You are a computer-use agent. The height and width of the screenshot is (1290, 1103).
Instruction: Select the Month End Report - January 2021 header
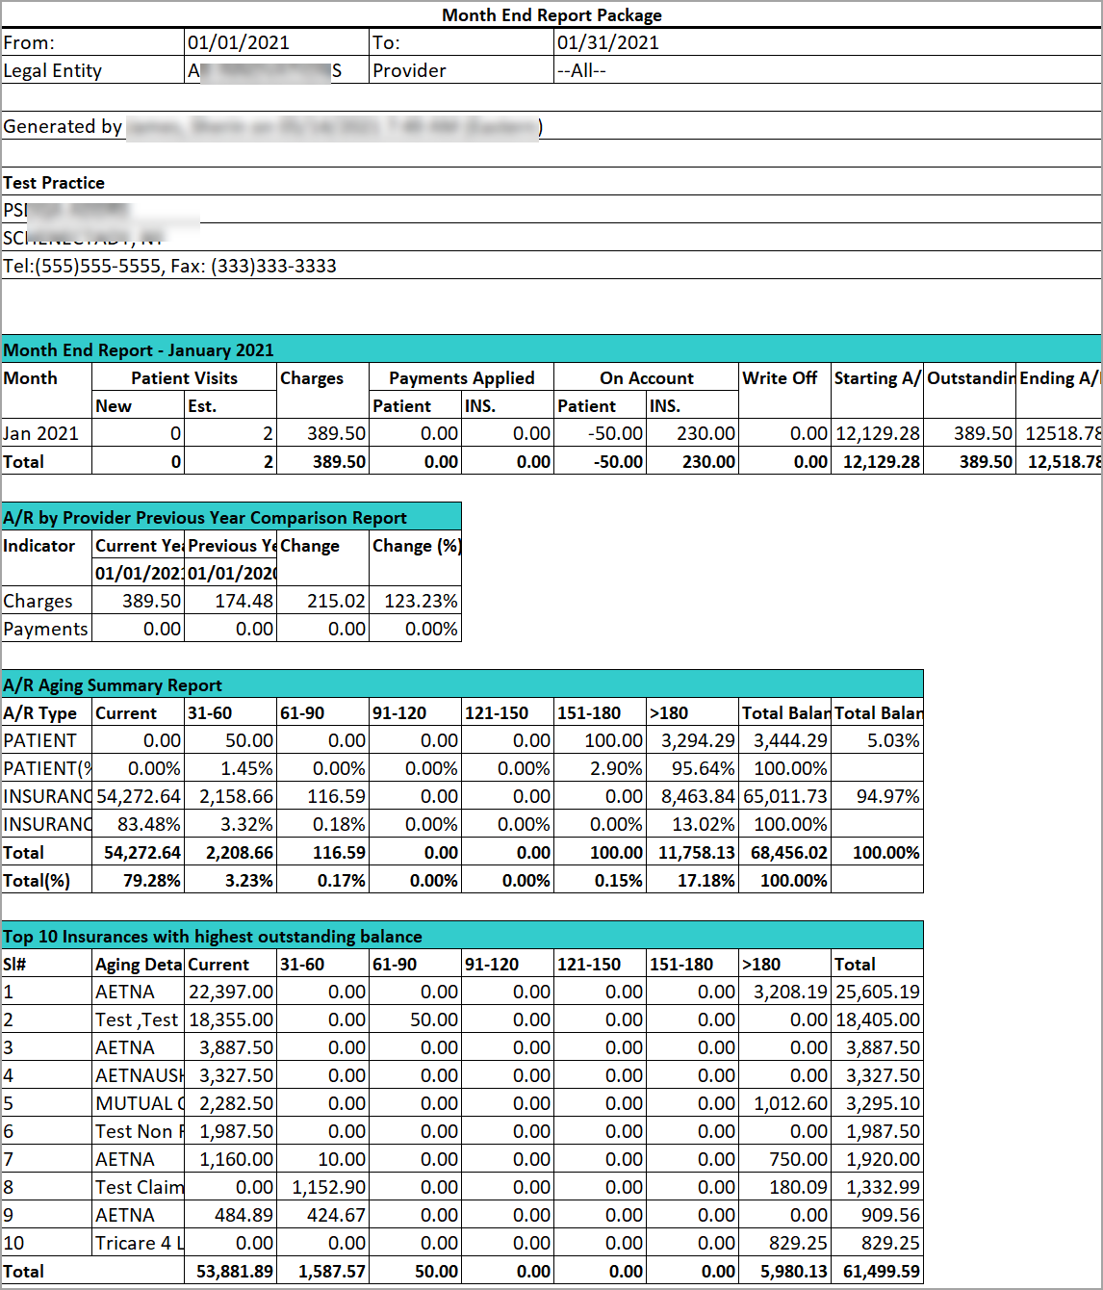(x=139, y=350)
